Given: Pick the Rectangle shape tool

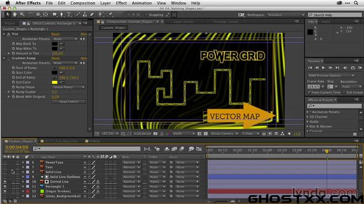Looking at the screenshot, I should click(x=55, y=15).
